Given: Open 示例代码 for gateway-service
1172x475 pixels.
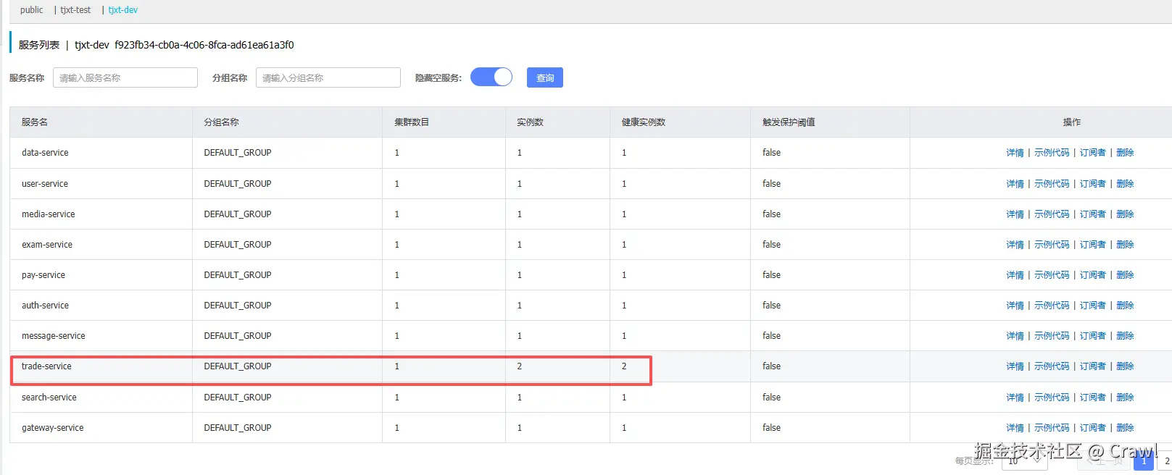Looking at the screenshot, I should click(x=1052, y=428).
